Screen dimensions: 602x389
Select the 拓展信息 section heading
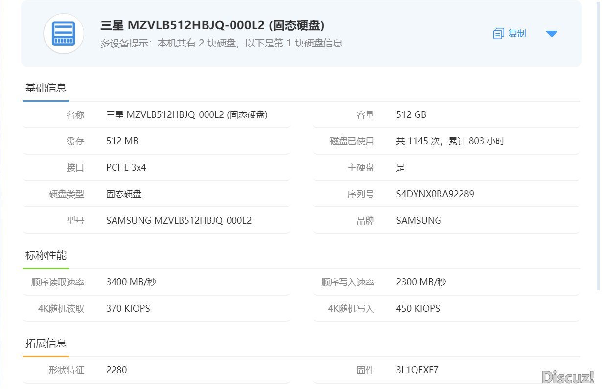coord(46,343)
